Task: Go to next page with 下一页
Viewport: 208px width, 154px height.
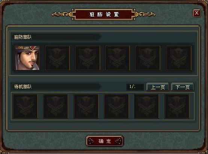Action: (182, 87)
